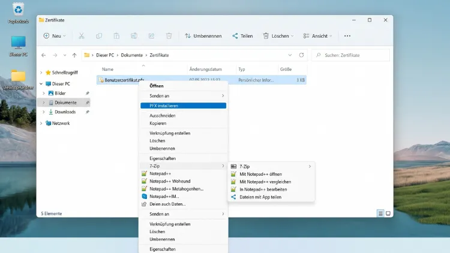This screenshot has height=253, width=450.
Task: Choose In Notepad++ bearbeiten
Action: pos(271,189)
